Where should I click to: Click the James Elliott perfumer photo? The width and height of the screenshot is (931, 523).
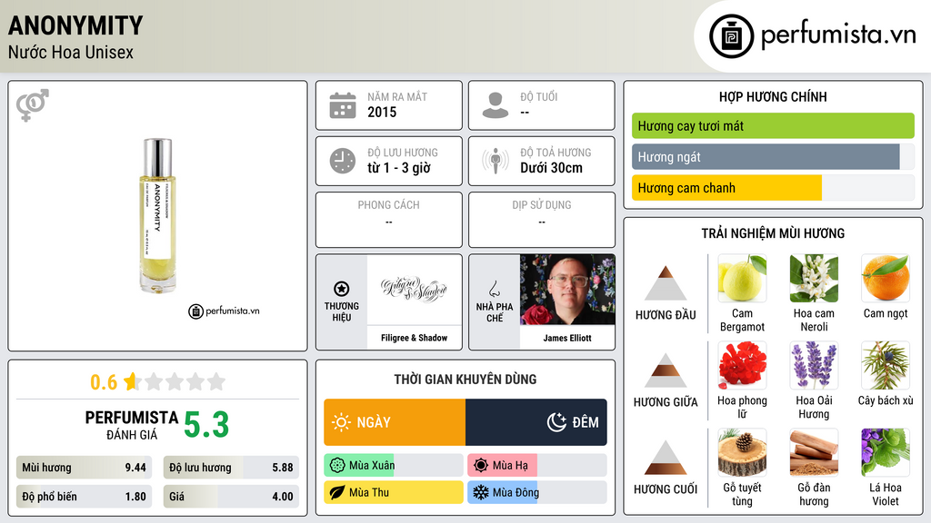click(x=567, y=290)
